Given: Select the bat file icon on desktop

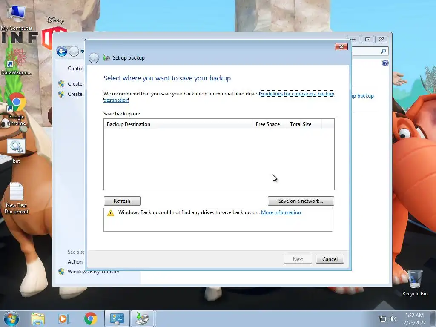Looking at the screenshot, I should pos(16,151).
